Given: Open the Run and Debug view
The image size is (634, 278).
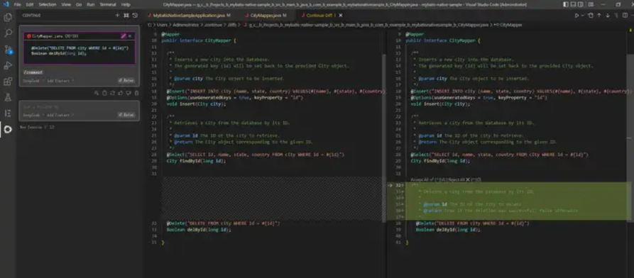Looking at the screenshot, I should tap(8, 65).
